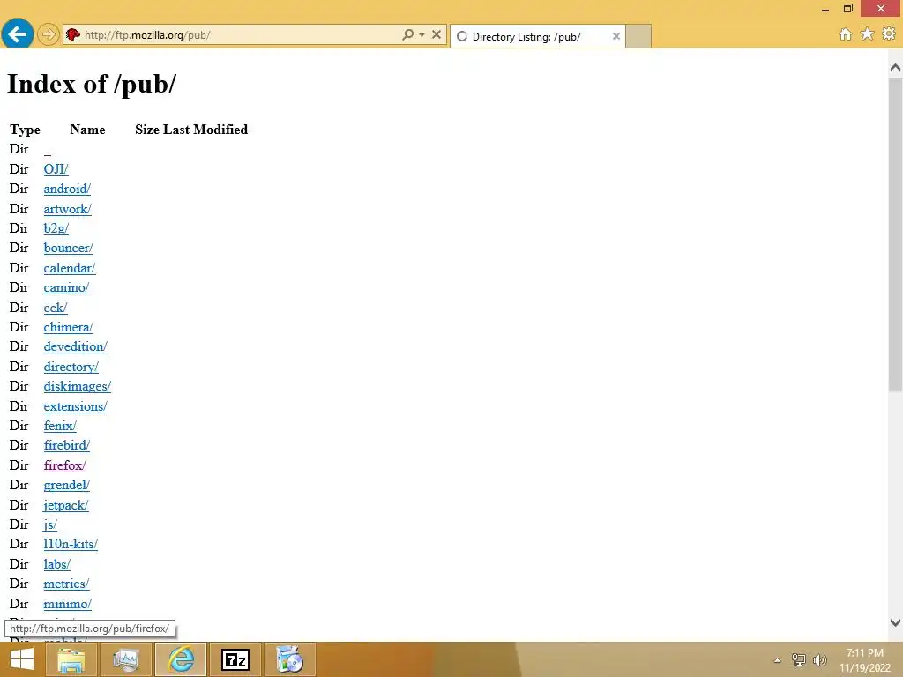Screen dimensions: 903x677
Task: Open the grendel/ directory link
Action: pos(67,486)
